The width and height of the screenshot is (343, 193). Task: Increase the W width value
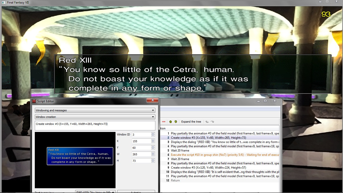click(x=153, y=153)
